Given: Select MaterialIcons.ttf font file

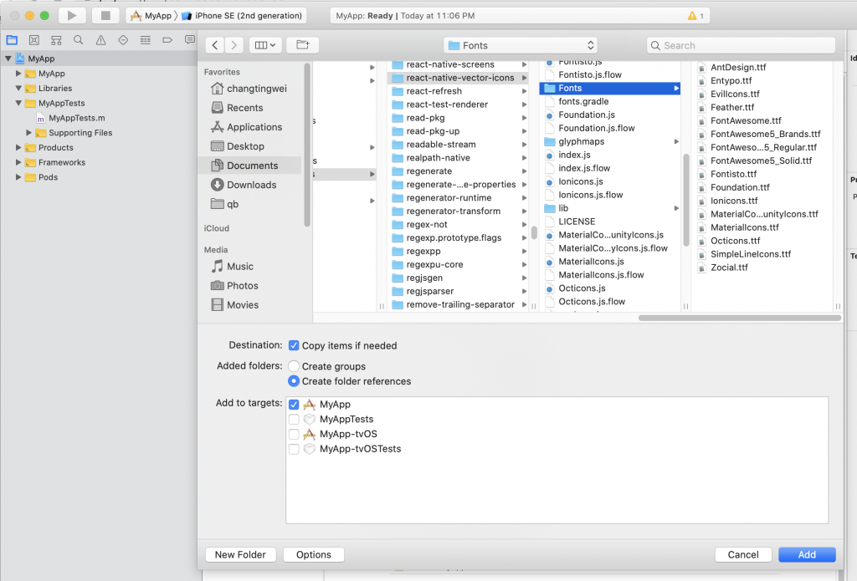Looking at the screenshot, I should [x=744, y=227].
